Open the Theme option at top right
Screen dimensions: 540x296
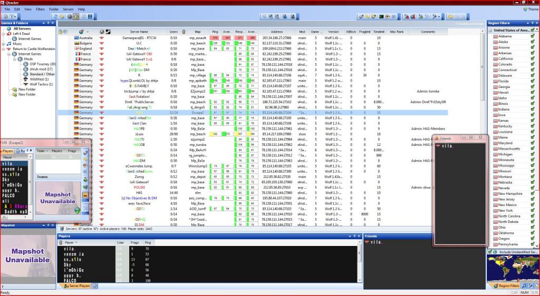pos(532,9)
